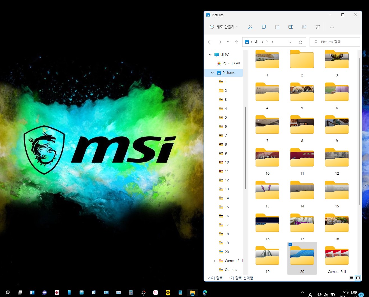Collapse the 내 PC tree node

point(210,55)
